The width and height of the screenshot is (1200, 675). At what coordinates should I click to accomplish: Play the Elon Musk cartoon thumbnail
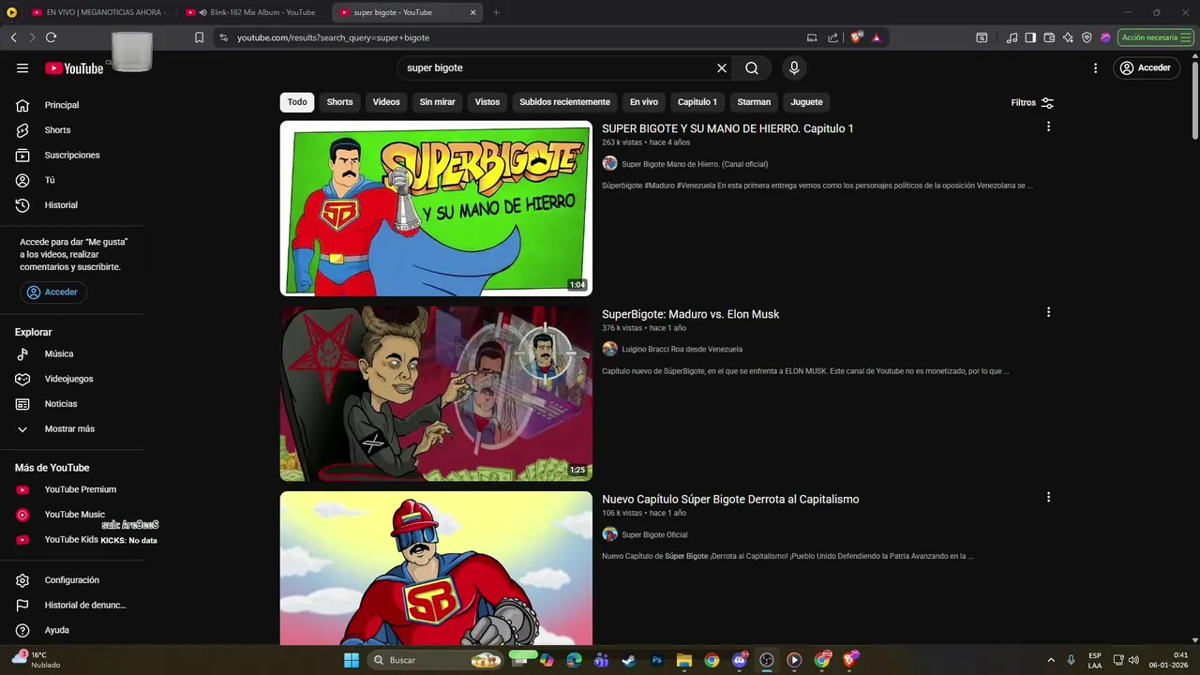436,394
